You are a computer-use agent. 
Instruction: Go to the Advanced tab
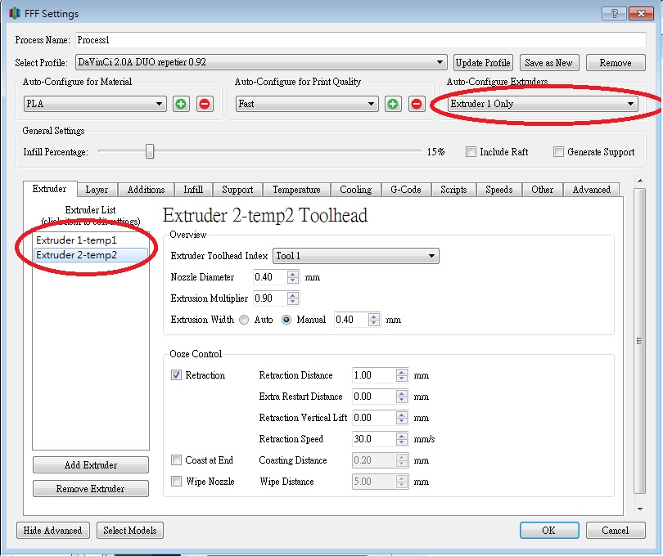pos(592,190)
